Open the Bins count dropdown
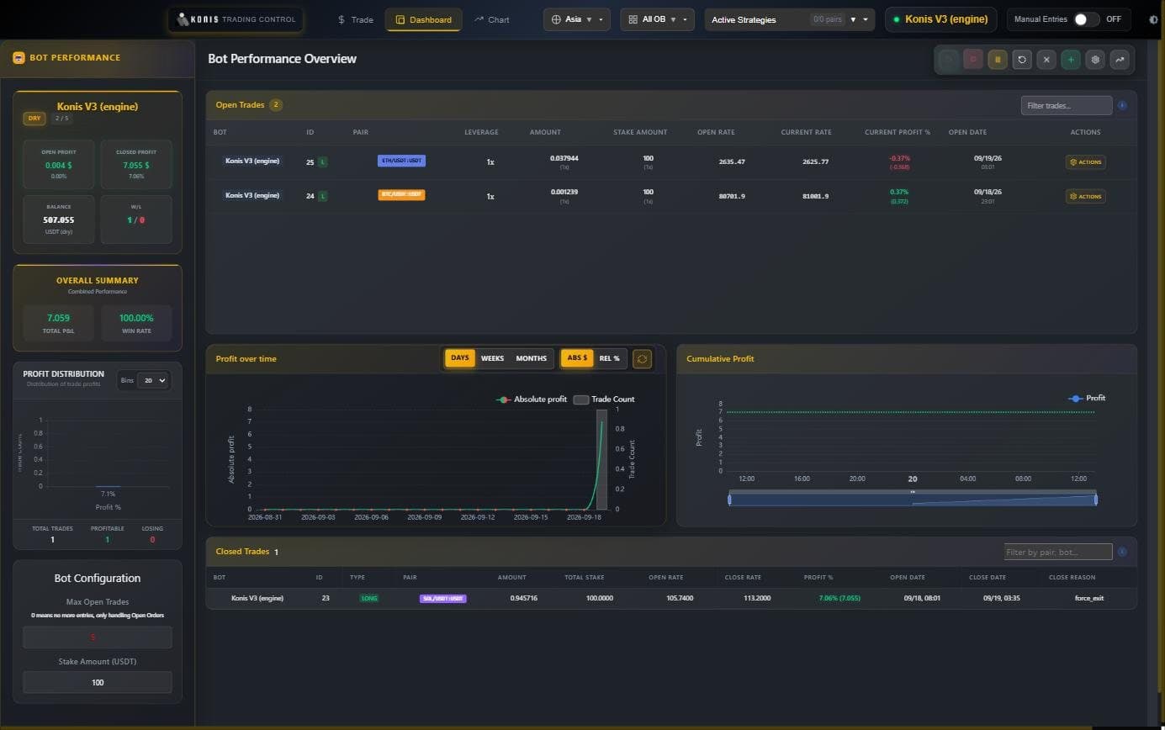Screen dimensions: 1165x730 152,380
